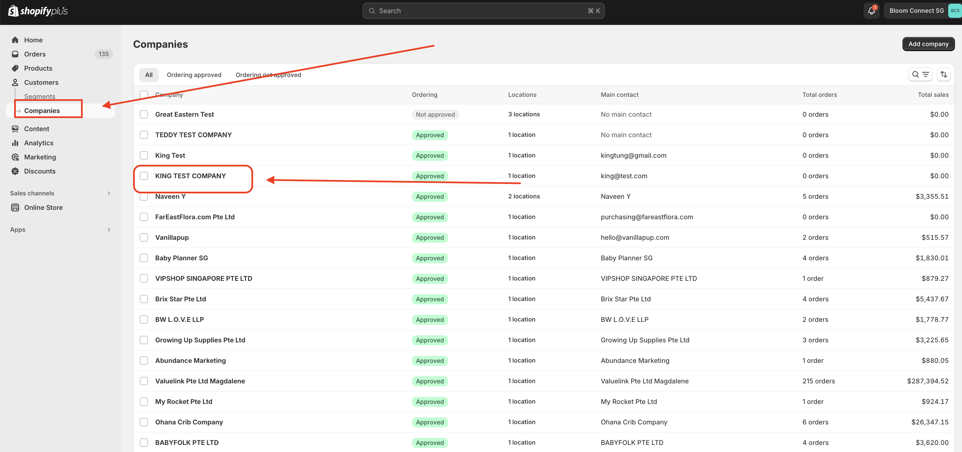Screen dimensions: 962x452
Task: Click the BCS account avatar
Action: (955, 11)
